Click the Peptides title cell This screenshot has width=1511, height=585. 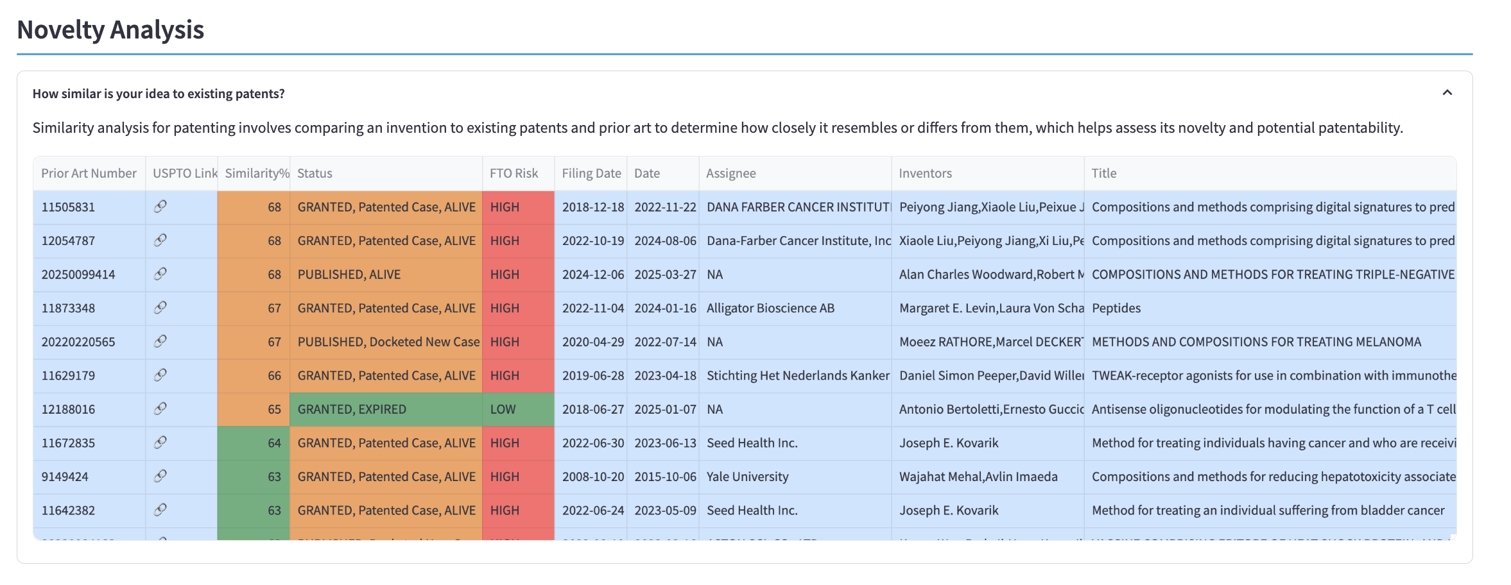[1116, 308]
